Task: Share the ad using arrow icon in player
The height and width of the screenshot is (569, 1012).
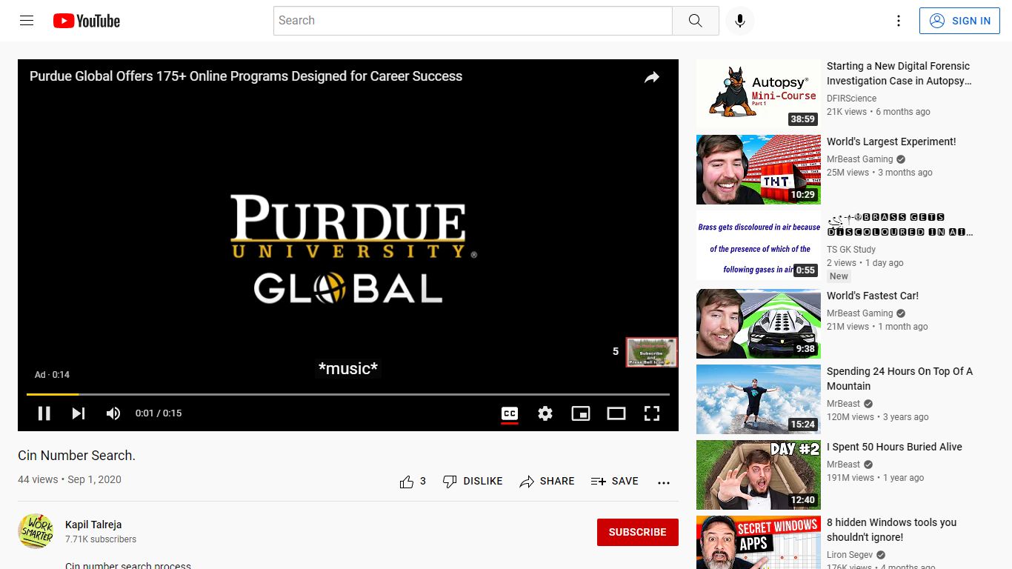Action: point(652,77)
